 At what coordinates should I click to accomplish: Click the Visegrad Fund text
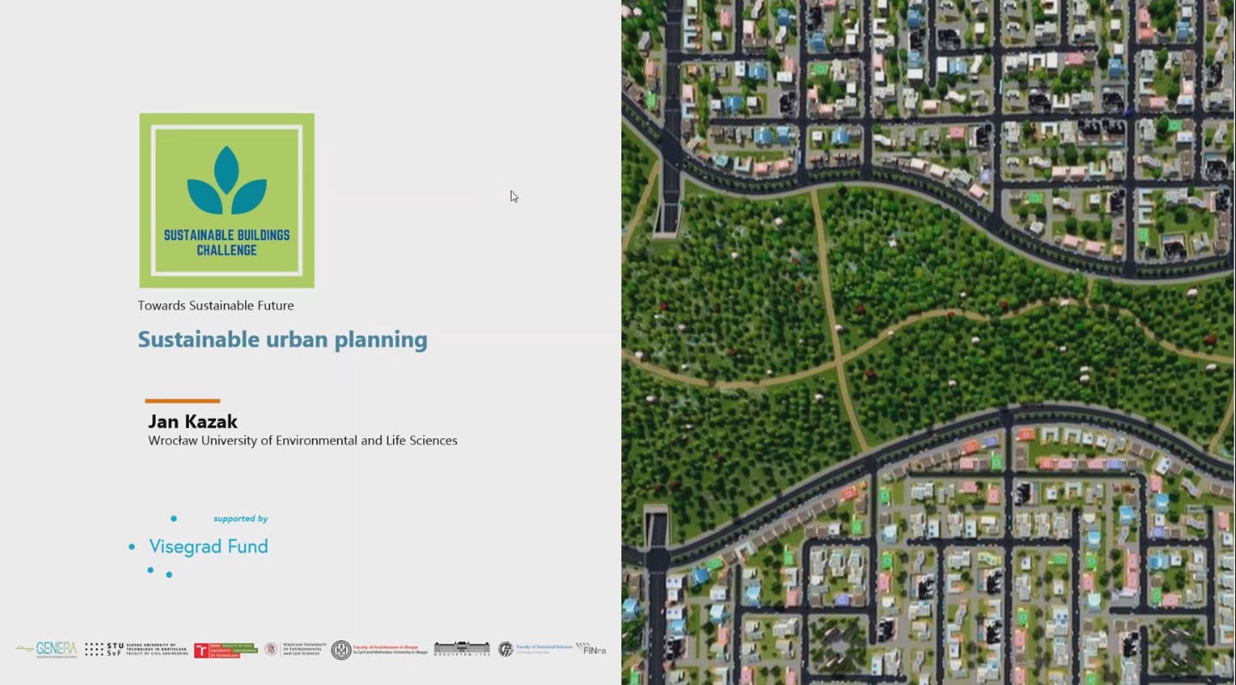[208, 547]
